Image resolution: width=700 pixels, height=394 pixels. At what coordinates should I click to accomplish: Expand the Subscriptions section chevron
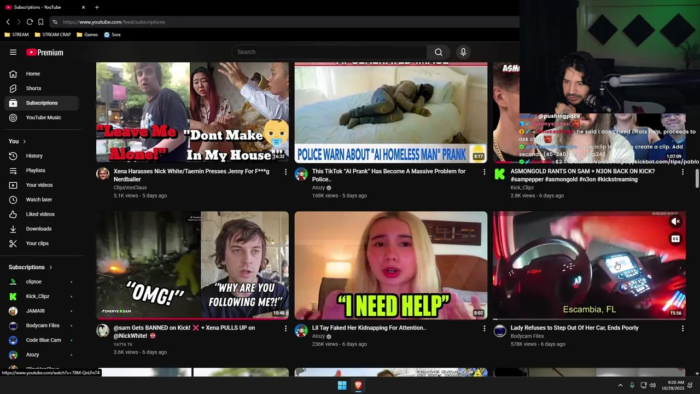point(50,268)
